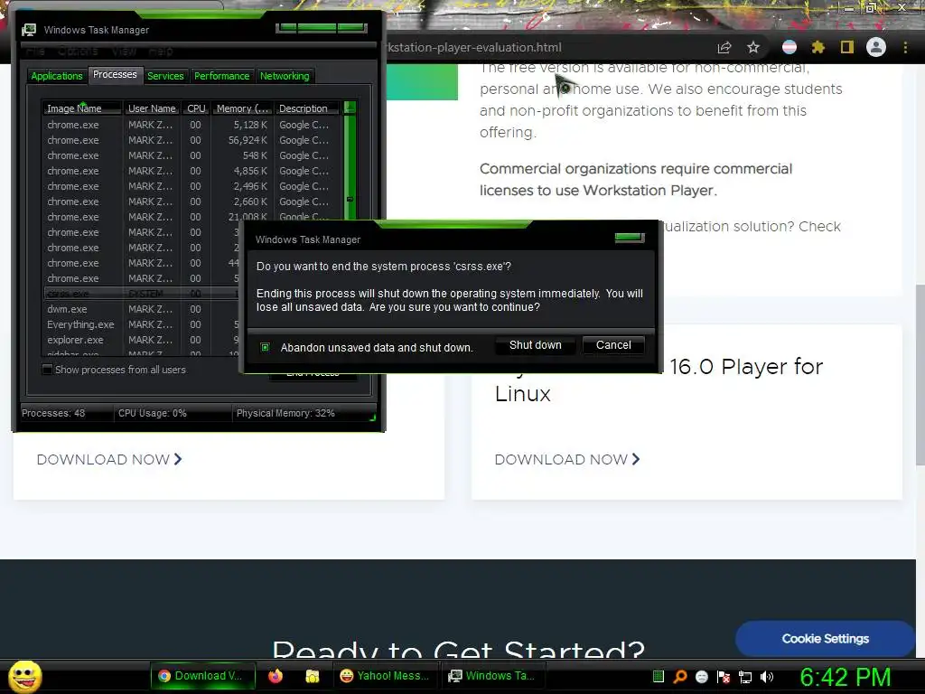
Task: Open the smiley face Start button
Action: [24, 676]
